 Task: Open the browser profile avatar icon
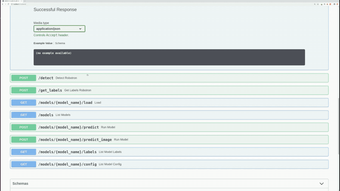point(334,4)
